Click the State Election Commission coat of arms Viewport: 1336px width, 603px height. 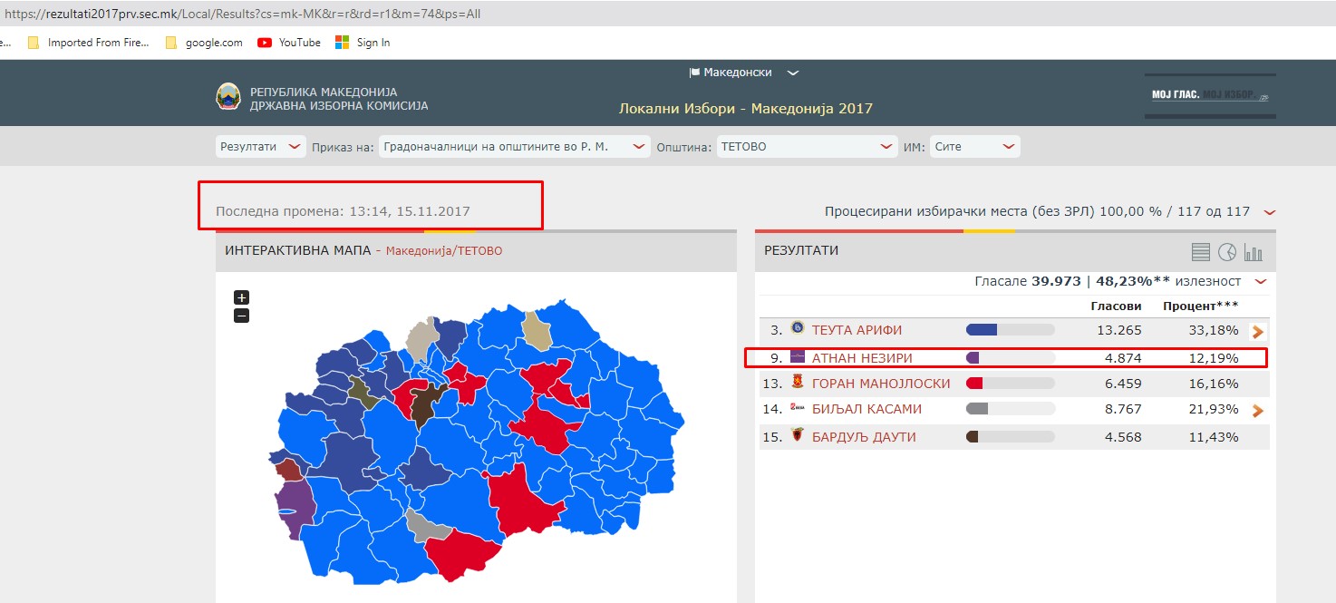pyautogui.click(x=228, y=97)
